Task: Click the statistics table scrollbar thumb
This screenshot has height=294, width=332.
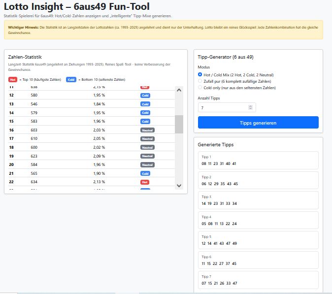Action: (179, 124)
